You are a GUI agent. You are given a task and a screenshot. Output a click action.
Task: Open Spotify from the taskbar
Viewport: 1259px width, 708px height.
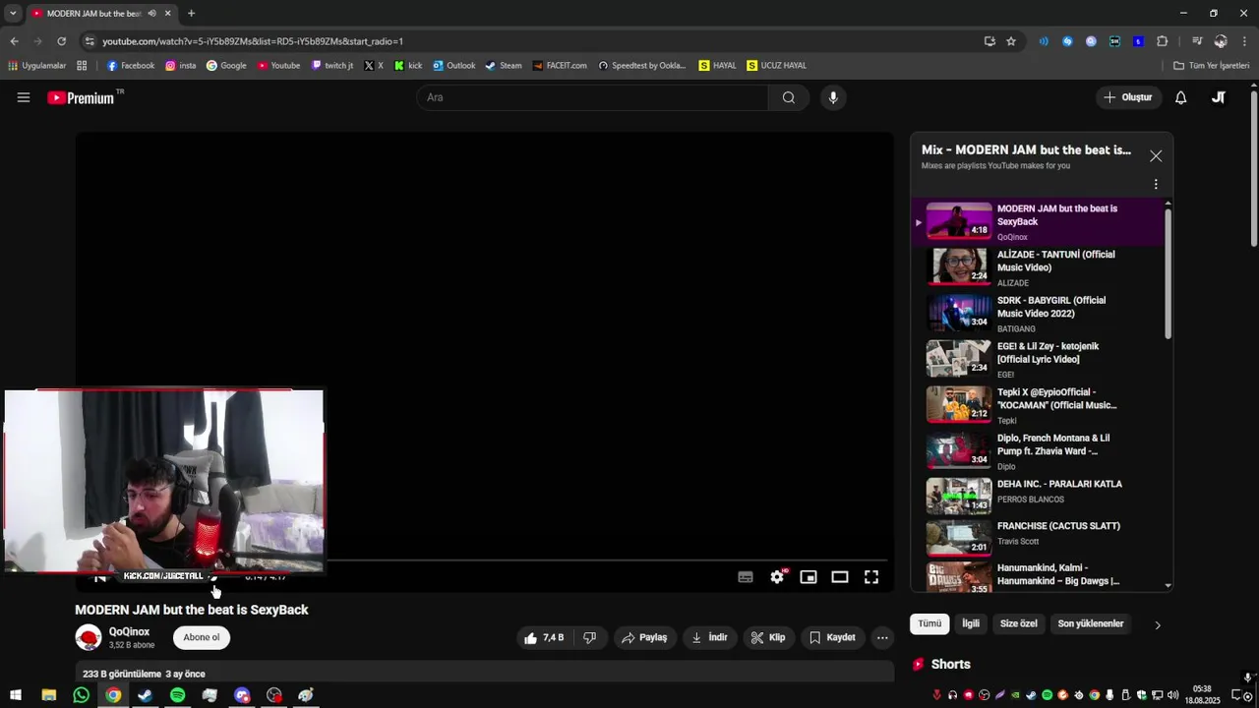177,695
